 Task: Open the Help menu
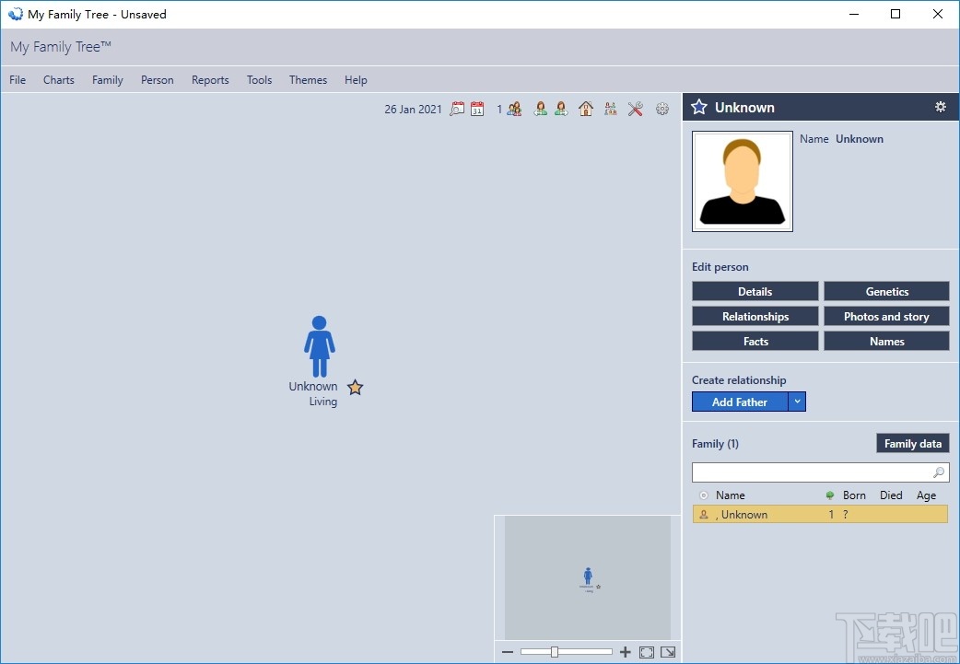click(356, 79)
